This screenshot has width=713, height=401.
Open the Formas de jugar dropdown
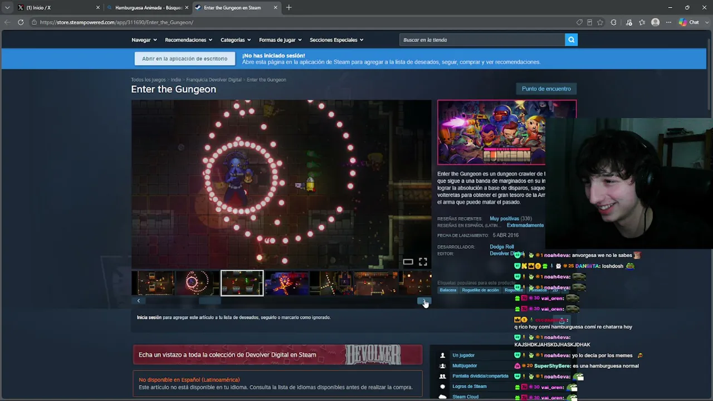click(x=280, y=40)
